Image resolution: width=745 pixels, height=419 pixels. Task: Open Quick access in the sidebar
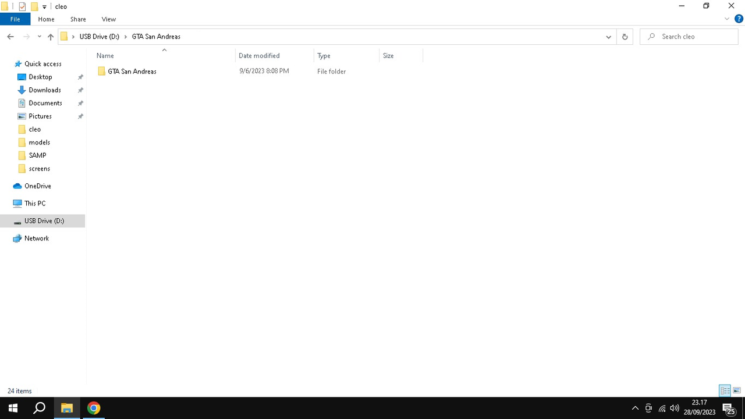(42, 64)
